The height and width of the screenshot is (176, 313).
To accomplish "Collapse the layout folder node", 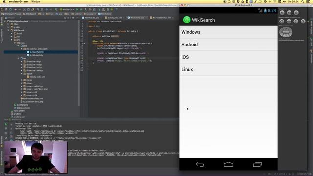I will click(x=22, y=74).
